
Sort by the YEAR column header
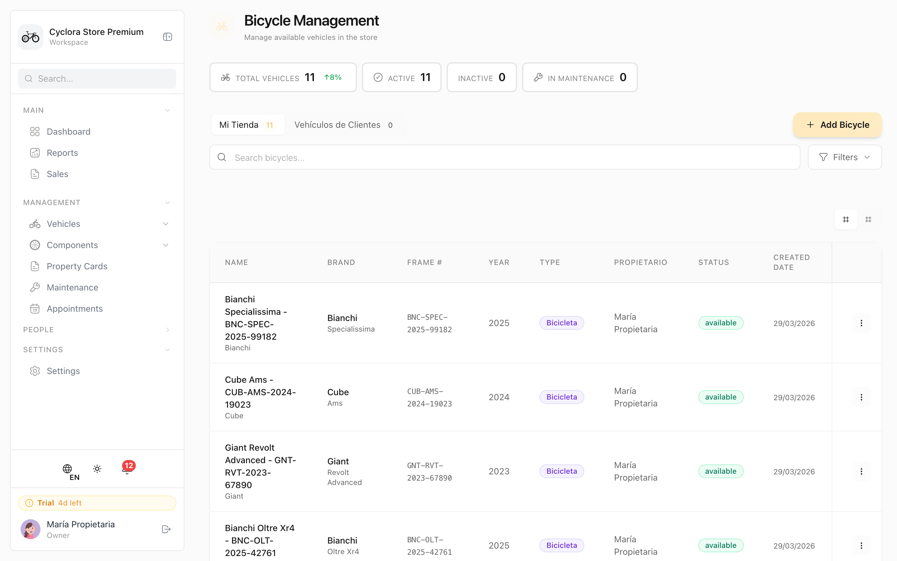click(499, 262)
